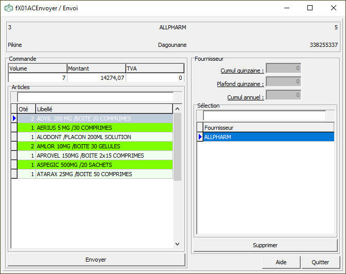Click the ALLPHARM name in the header
The image size is (346, 274).
[x=173, y=27]
